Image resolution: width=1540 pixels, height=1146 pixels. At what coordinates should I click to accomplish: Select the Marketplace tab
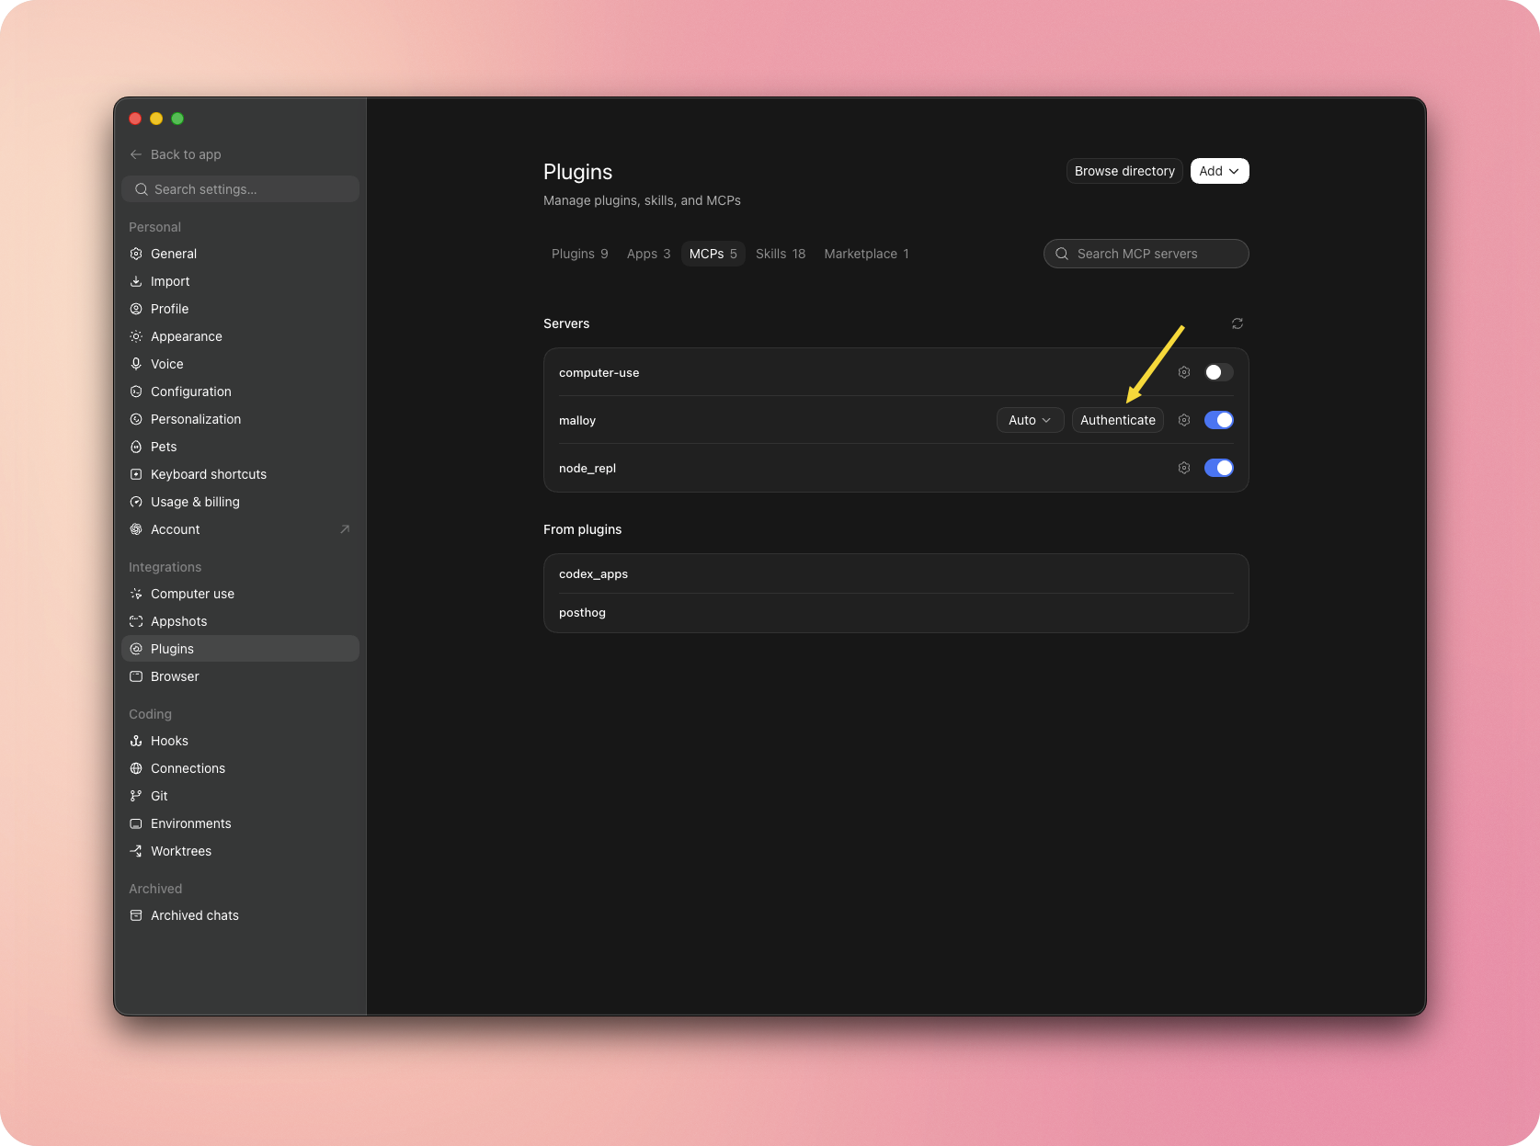coord(866,254)
